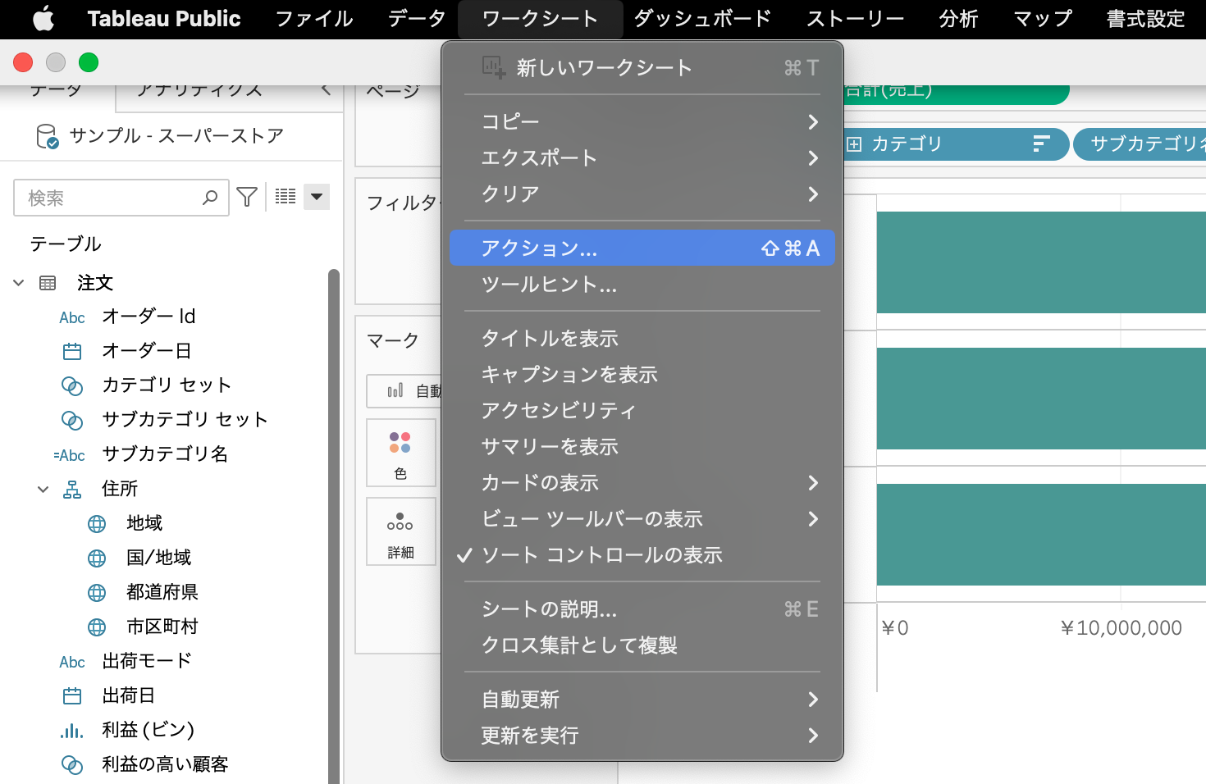The image size is (1206, 784).
Task: Click the 詳細 detail marks card button
Action: 401,531
